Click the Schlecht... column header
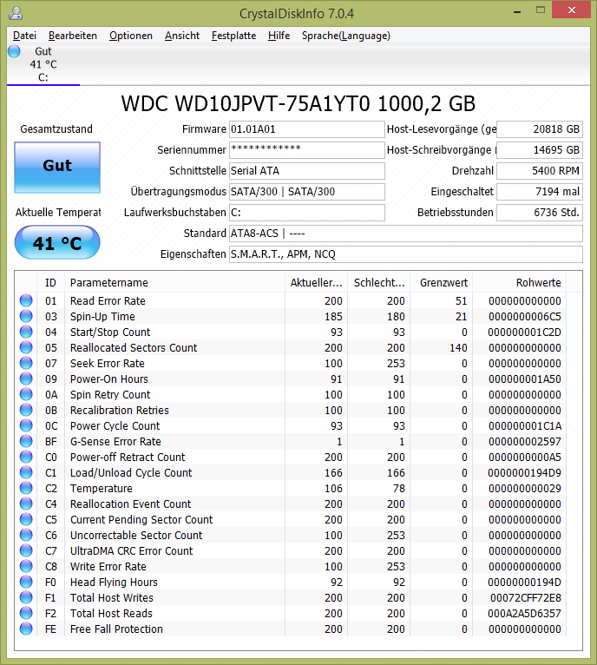597x665 pixels. [x=379, y=282]
